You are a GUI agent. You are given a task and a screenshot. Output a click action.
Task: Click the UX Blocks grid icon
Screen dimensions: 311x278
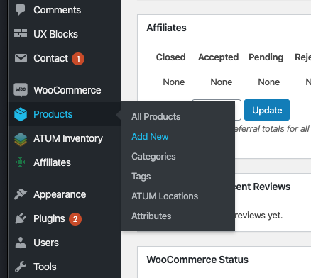pos(21,34)
